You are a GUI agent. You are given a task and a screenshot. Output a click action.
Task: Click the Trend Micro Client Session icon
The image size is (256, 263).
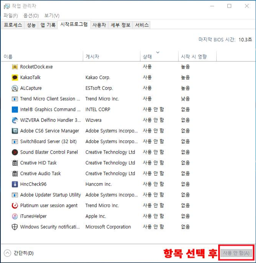(x=15, y=99)
